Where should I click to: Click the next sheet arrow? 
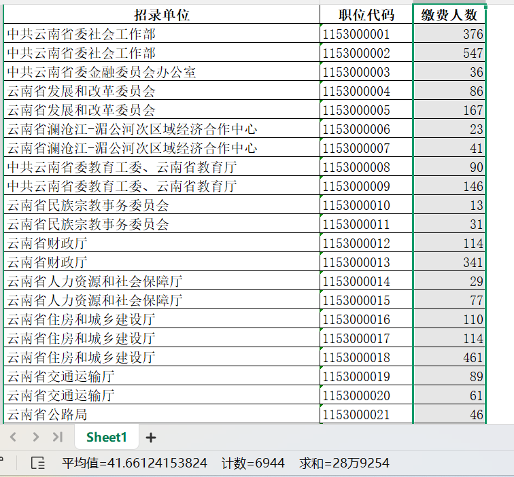(35, 438)
